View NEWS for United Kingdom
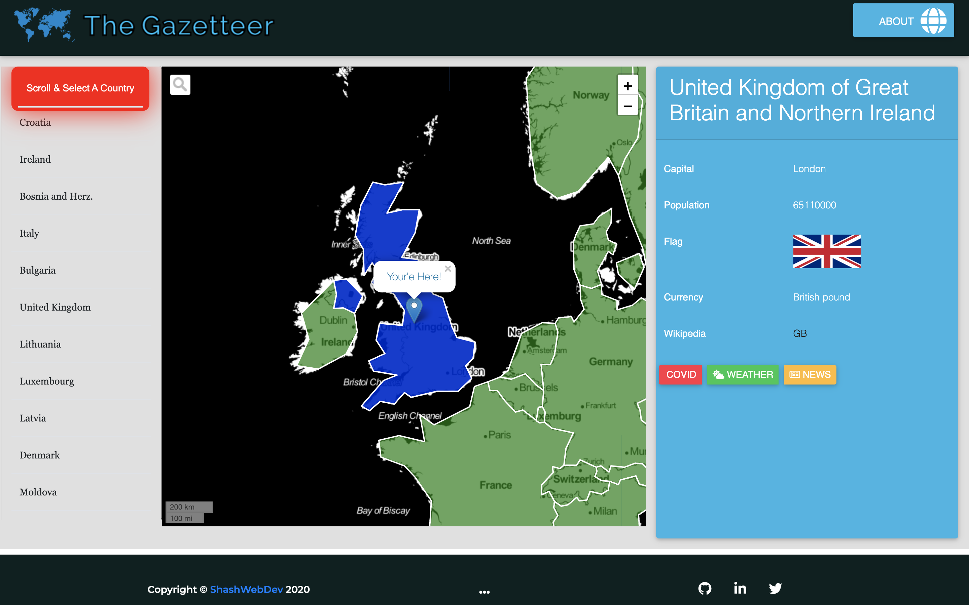Image resolution: width=969 pixels, height=605 pixels. [809, 374]
